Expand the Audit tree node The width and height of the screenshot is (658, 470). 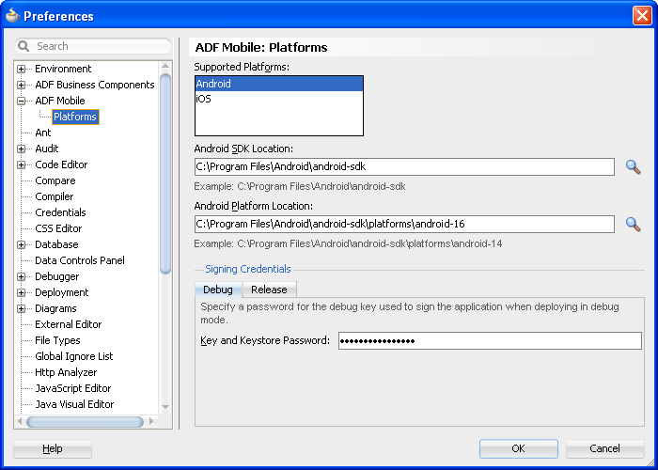[x=21, y=149]
